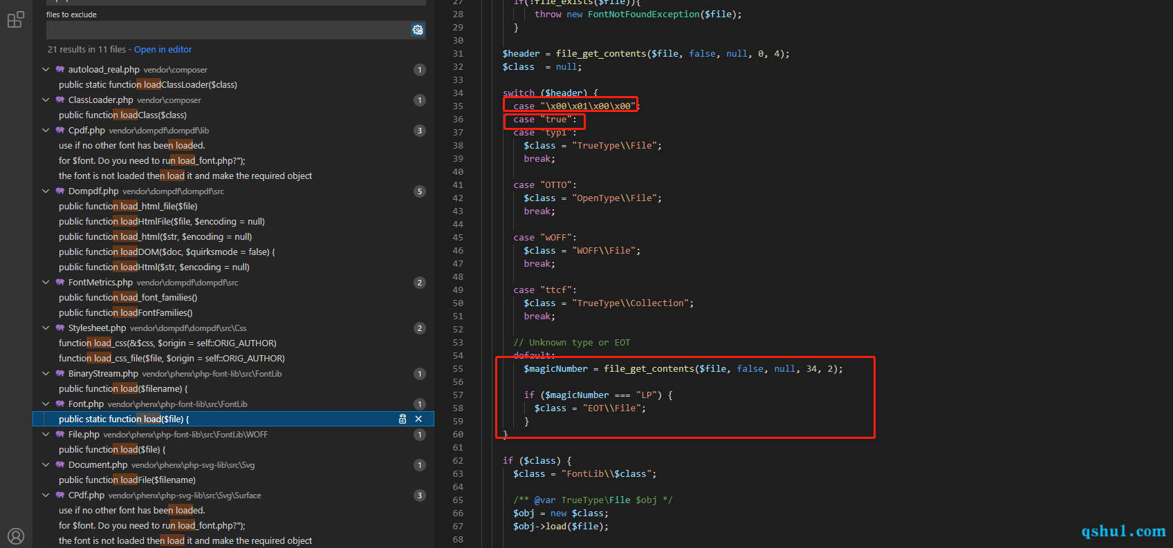Open the Extensions view in activity bar
The width and height of the screenshot is (1173, 548).
tap(15, 20)
